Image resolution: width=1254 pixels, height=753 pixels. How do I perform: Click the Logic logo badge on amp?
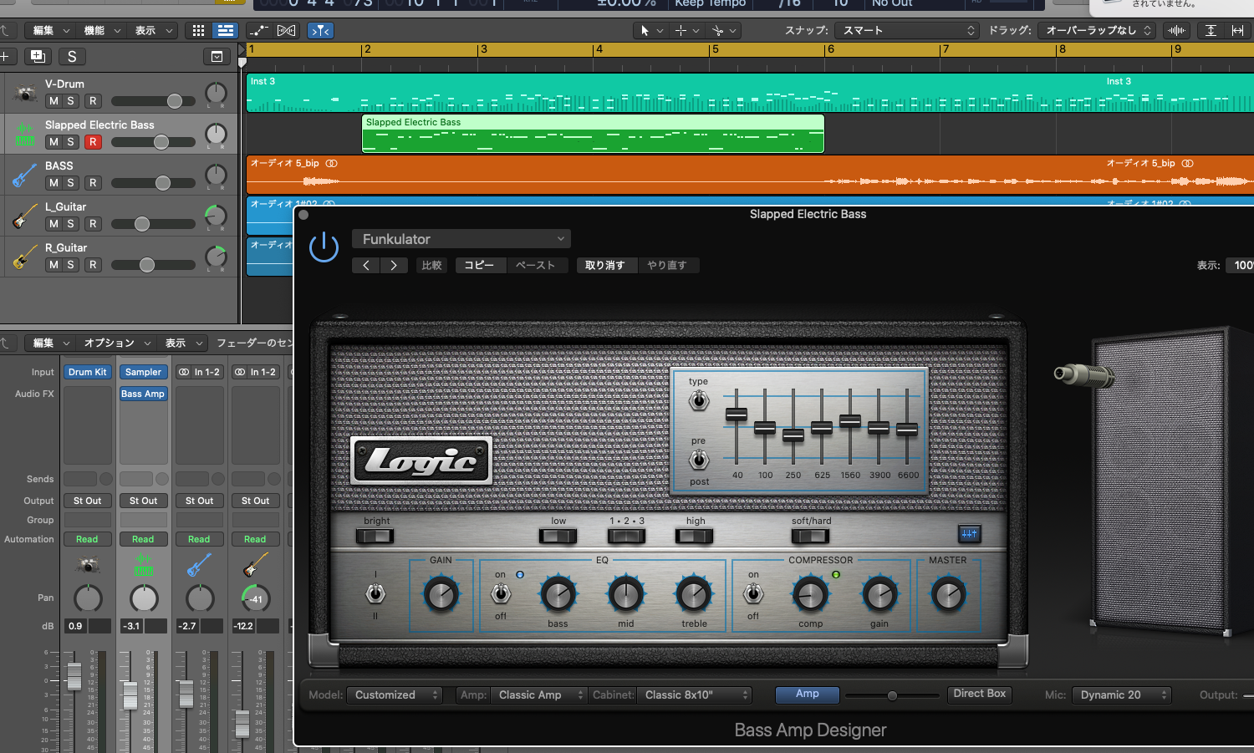point(421,460)
